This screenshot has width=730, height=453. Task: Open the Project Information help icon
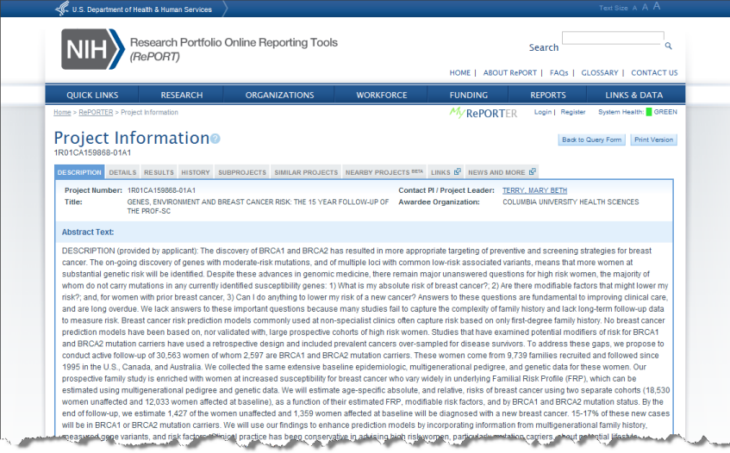215,139
